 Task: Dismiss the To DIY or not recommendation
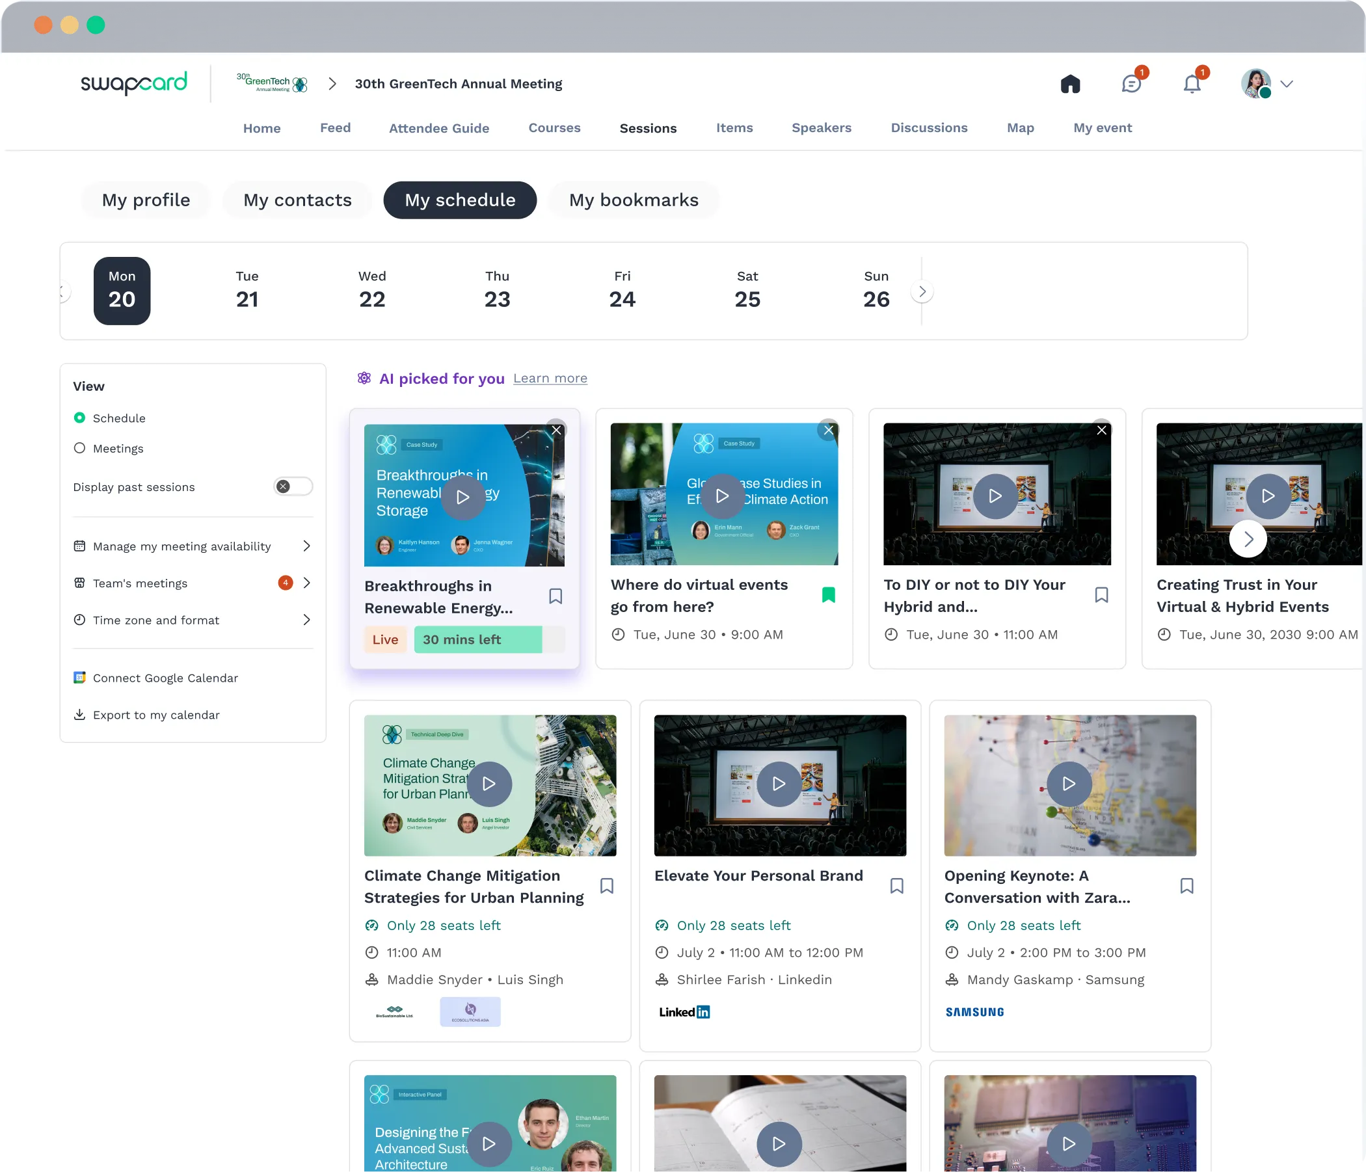1101,430
